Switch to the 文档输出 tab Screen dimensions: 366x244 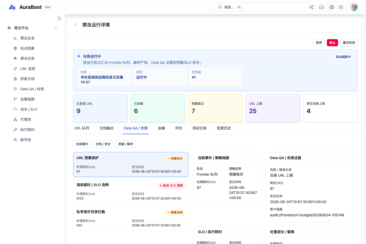(x=106, y=128)
